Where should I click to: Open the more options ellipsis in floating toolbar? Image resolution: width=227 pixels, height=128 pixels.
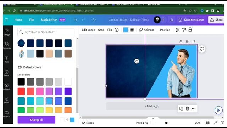tap(194, 108)
